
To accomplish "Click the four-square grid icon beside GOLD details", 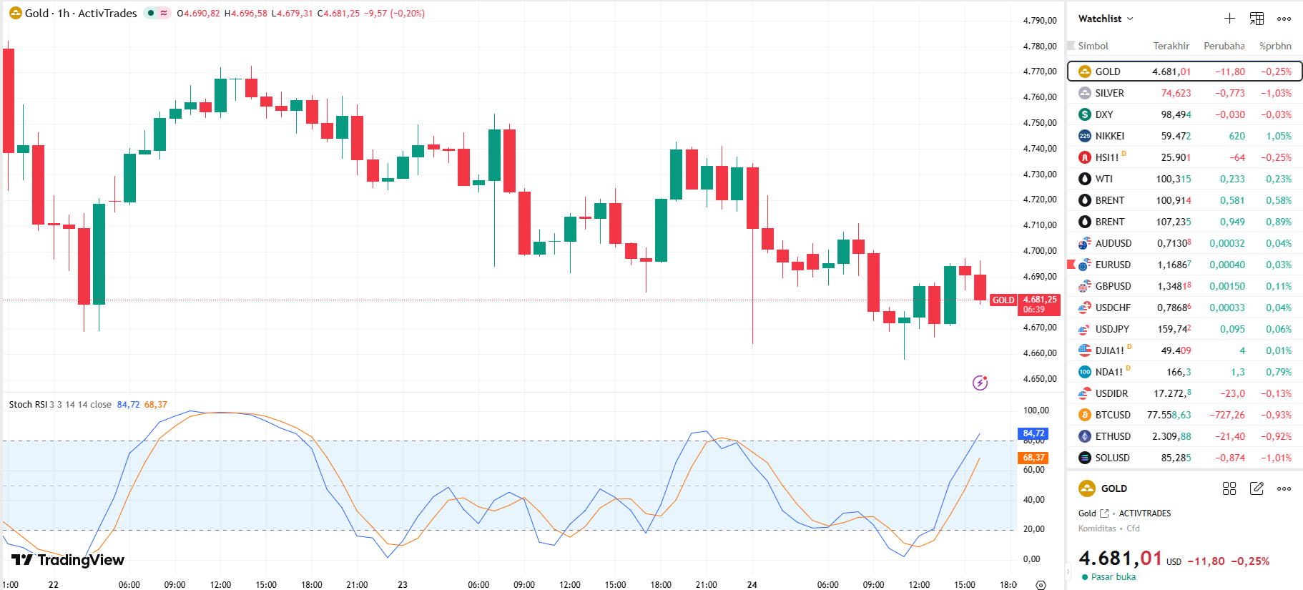I will pos(1229,488).
